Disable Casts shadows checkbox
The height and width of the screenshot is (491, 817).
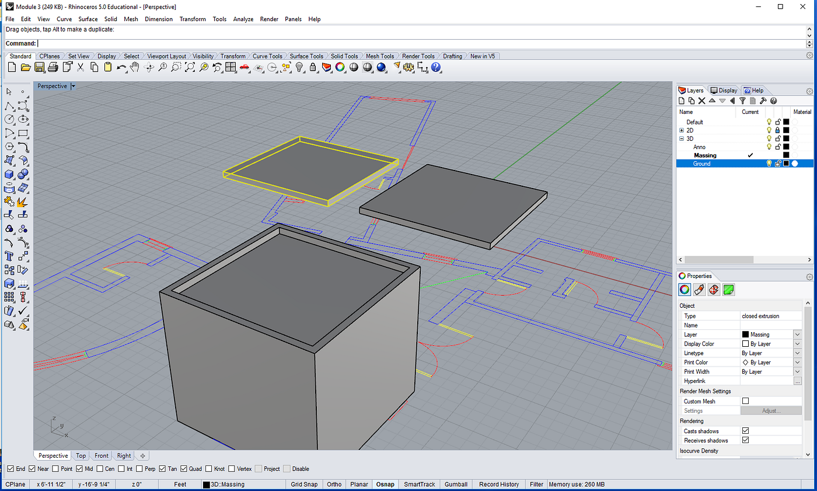point(745,431)
